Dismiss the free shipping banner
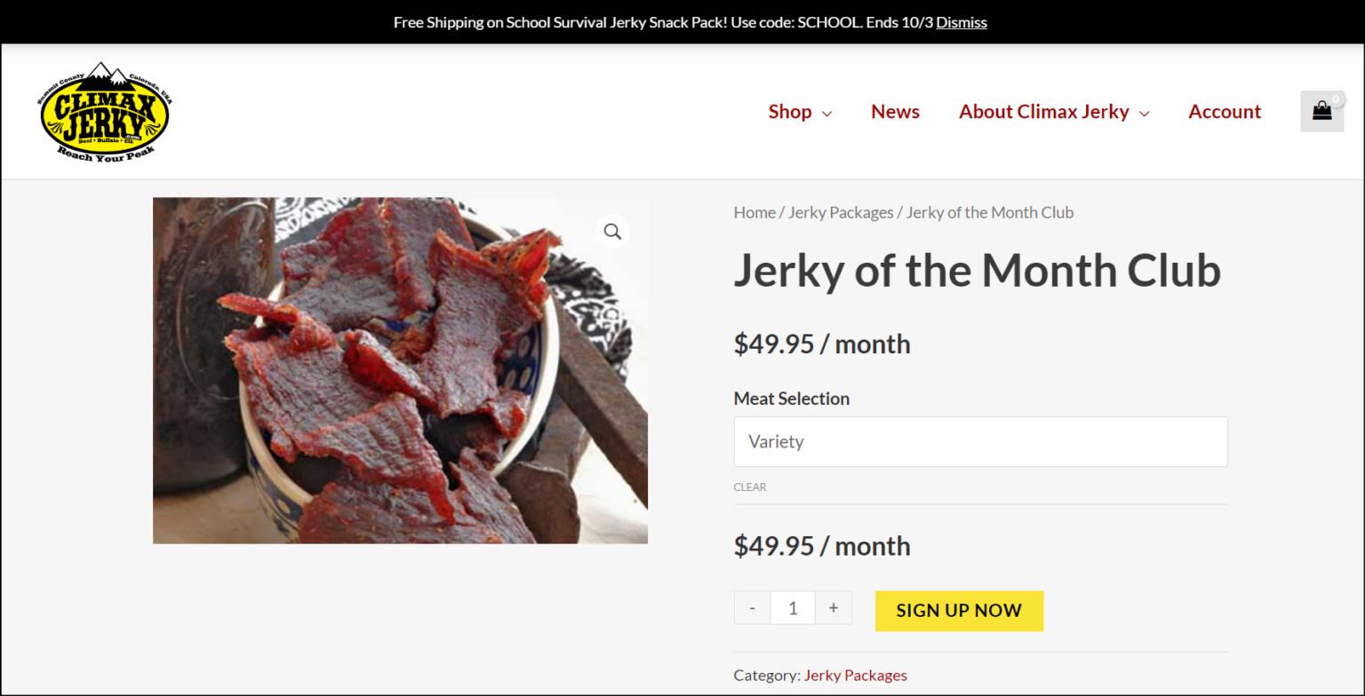The image size is (1365, 696). click(962, 22)
